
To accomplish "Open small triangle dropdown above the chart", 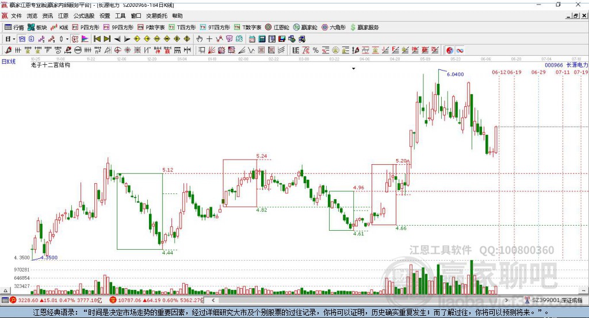I will [354, 69].
